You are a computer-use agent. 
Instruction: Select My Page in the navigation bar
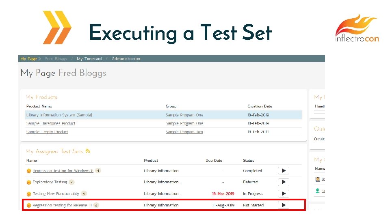pyautogui.click(x=28, y=59)
